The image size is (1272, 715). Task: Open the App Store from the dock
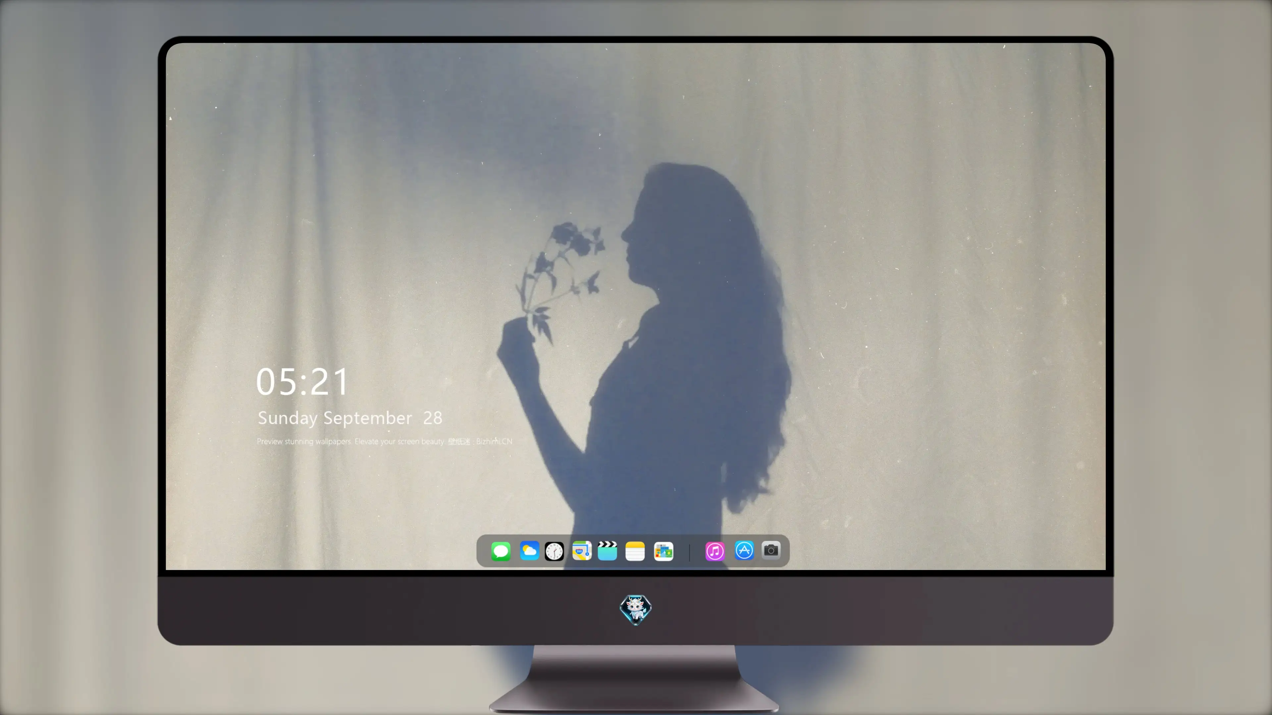pos(744,550)
